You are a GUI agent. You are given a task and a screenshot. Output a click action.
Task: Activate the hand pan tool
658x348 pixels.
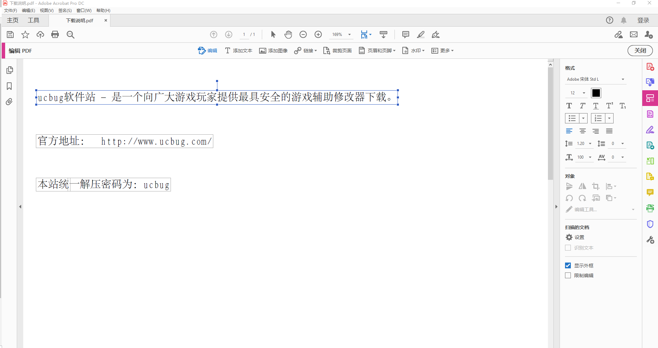(x=288, y=35)
